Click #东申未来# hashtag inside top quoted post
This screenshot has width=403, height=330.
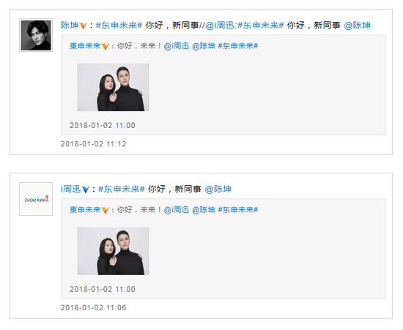pos(238,46)
